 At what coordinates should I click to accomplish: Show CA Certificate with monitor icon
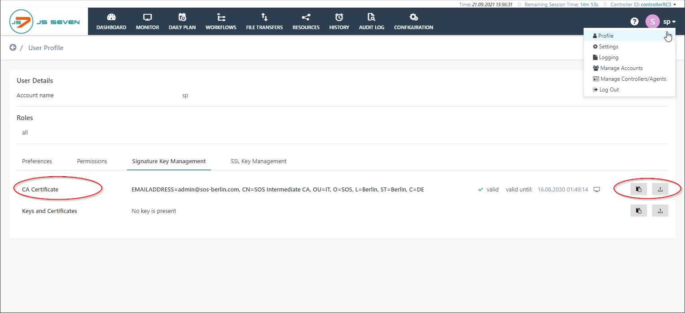coord(597,189)
